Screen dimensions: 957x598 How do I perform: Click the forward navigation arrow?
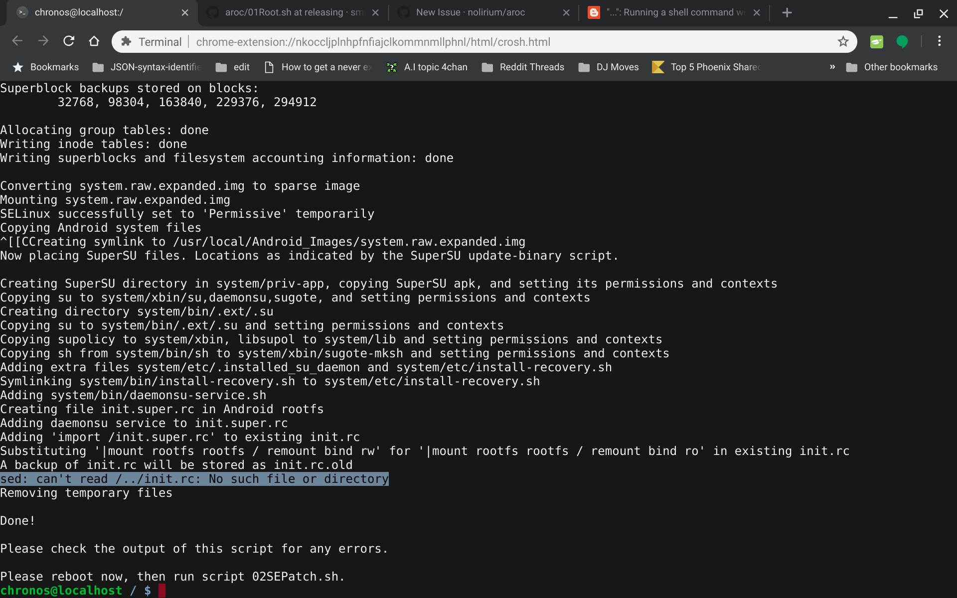[43, 42]
